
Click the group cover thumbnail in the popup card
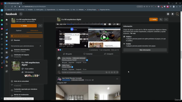point(16,66)
